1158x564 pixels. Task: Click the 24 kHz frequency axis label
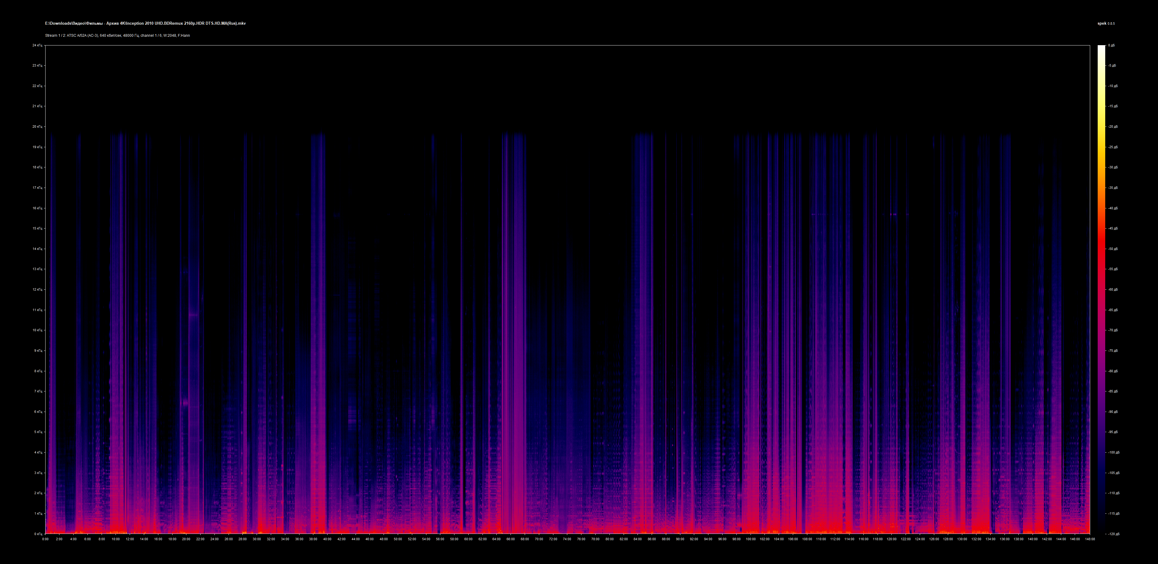click(37, 45)
